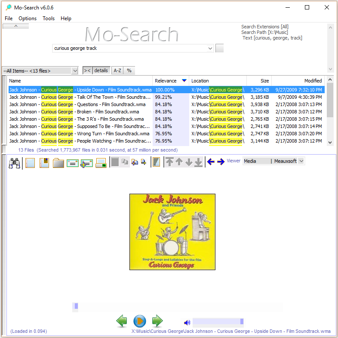The width and height of the screenshot is (338, 338).
Task: Click the binoculars search icon
Action: coord(15,163)
